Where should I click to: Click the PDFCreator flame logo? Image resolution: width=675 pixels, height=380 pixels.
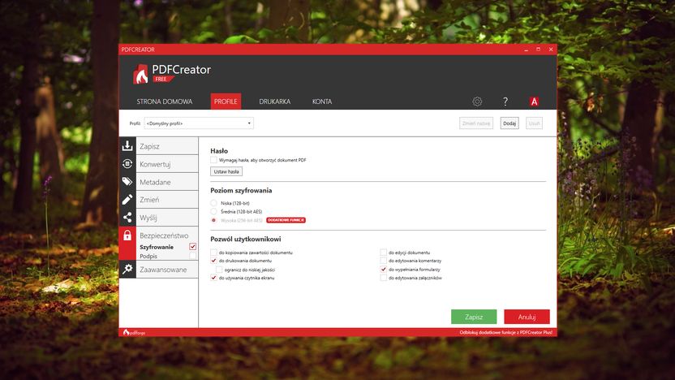[140, 74]
